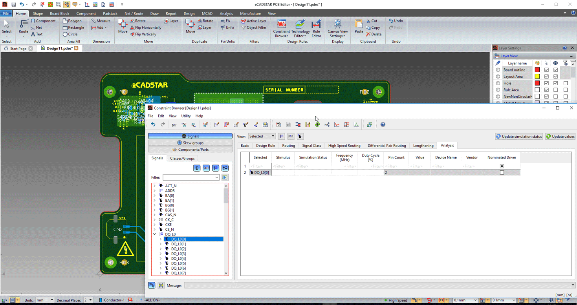Click the Update values button
Screen dimensions: 577x305
(x=560, y=137)
